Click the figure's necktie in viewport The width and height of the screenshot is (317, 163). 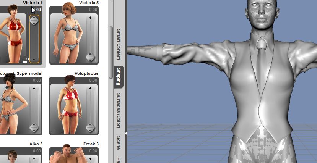pos(262,66)
